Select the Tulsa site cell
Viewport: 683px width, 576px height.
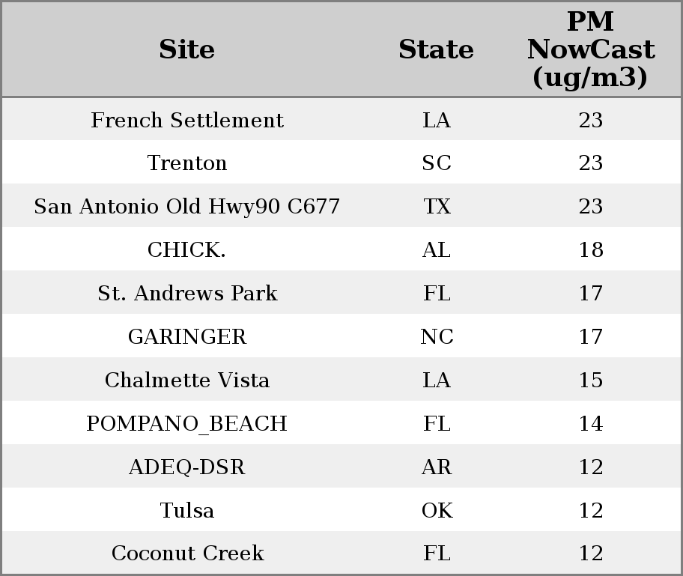click(x=187, y=511)
